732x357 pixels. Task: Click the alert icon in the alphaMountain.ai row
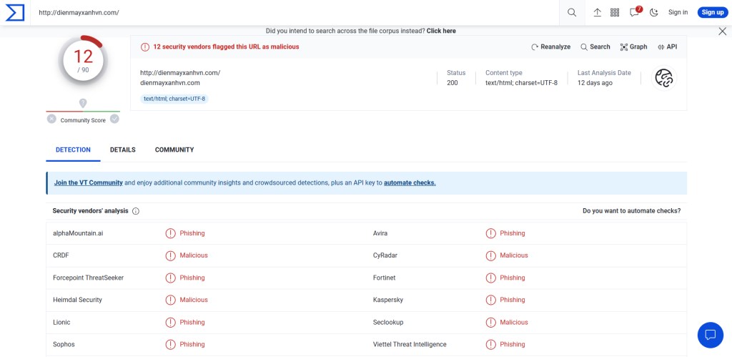tap(171, 233)
